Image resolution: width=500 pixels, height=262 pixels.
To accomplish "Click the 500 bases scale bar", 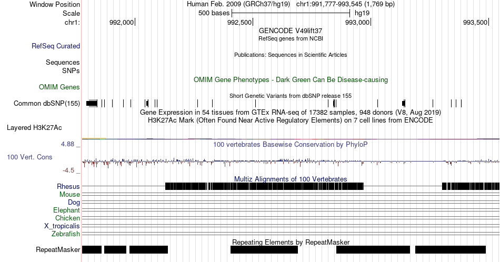I will pyautogui.click(x=291, y=13).
